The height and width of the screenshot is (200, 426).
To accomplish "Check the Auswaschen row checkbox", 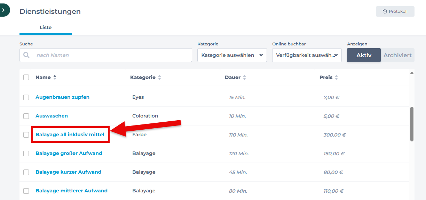I will click(x=26, y=116).
